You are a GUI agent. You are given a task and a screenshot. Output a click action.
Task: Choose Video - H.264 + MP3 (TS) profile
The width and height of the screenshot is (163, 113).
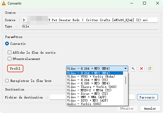tap(95, 80)
